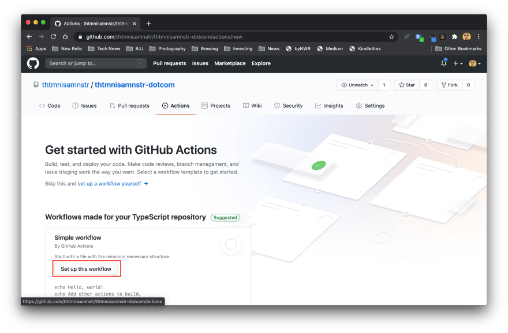The image size is (508, 333).
Task: Click the browser back arrow
Action: pos(29,36)
